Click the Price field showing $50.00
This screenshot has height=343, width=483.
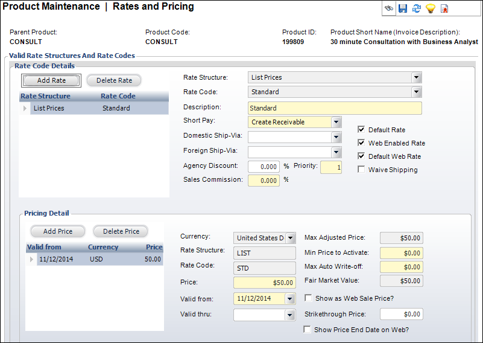point(265,283)
